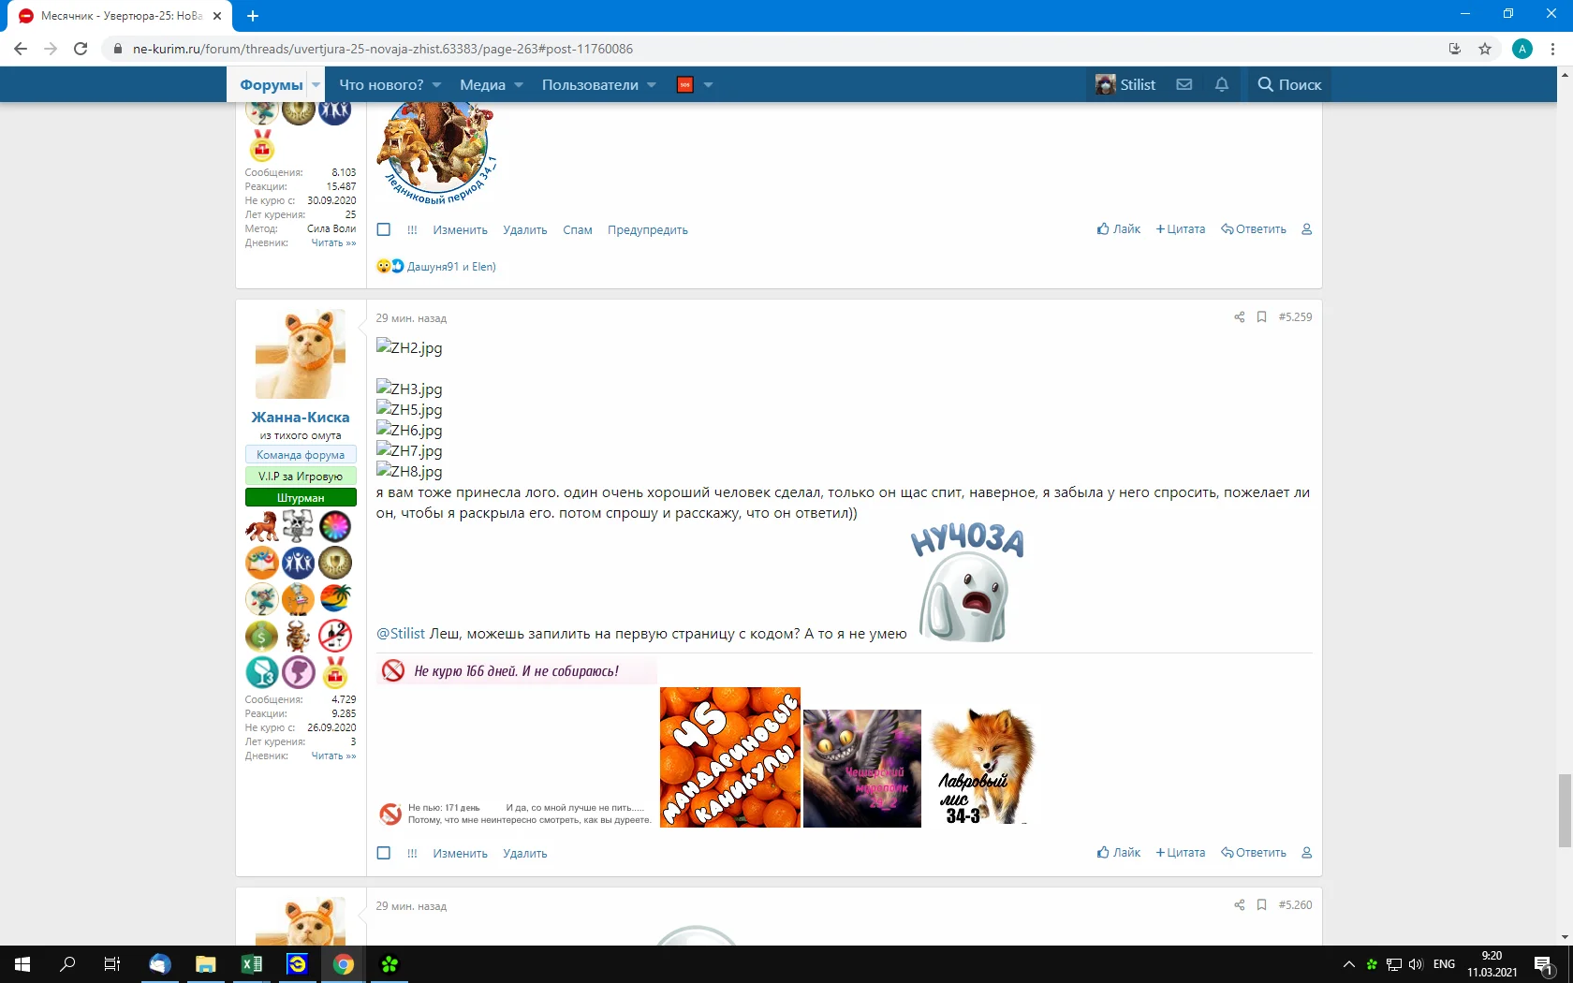The width and height of the screenshot is (1573, 983).
Task: Expand the Медиа dropdown arrow
Action: [x=519, y=85]
